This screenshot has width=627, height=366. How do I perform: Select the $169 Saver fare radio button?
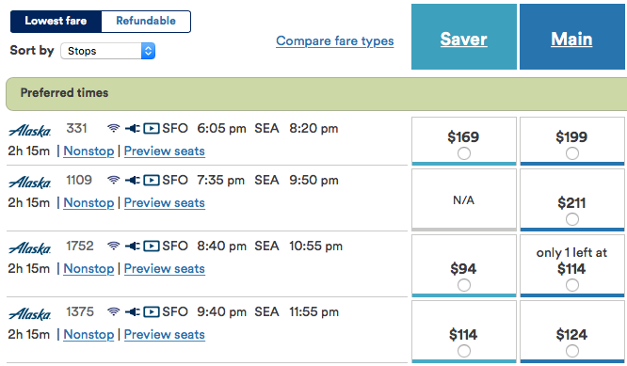pos(464,153)
